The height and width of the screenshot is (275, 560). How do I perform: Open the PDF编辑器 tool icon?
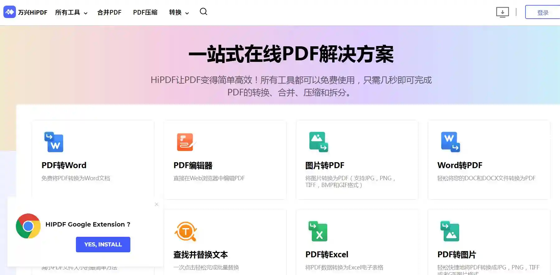(186, 142)
